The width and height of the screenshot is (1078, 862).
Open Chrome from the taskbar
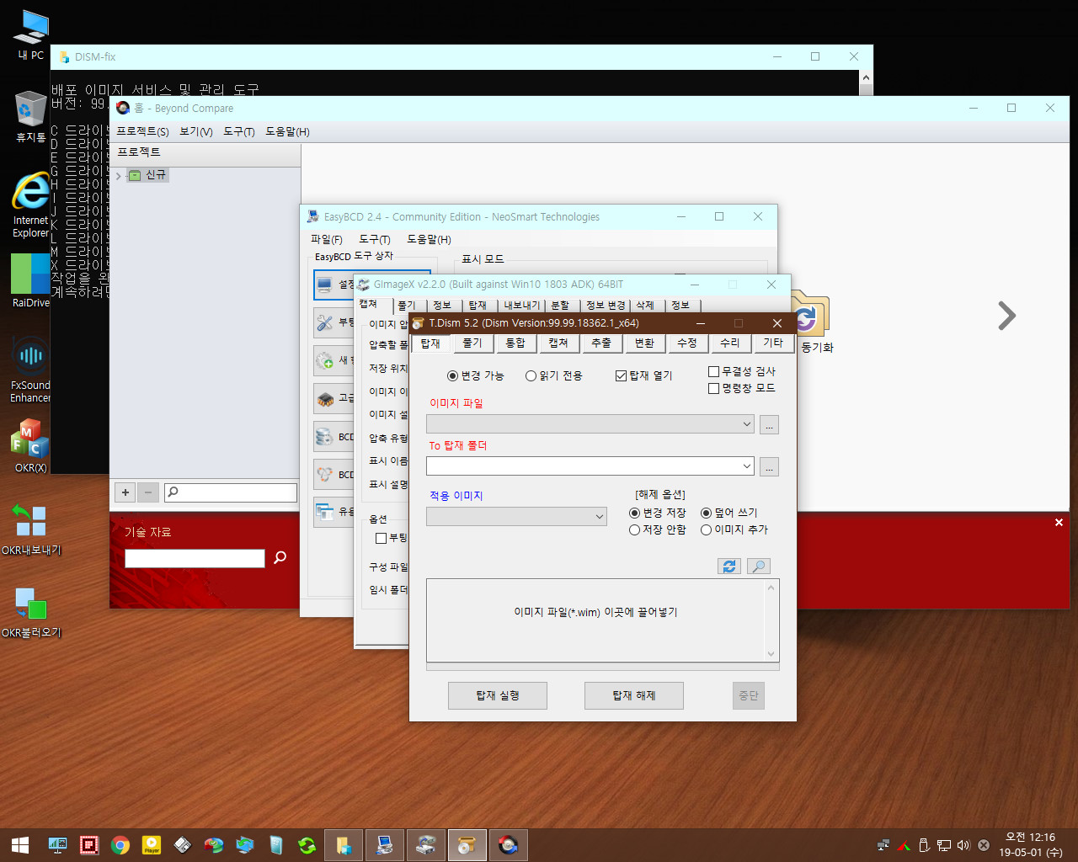pos(120,845)
